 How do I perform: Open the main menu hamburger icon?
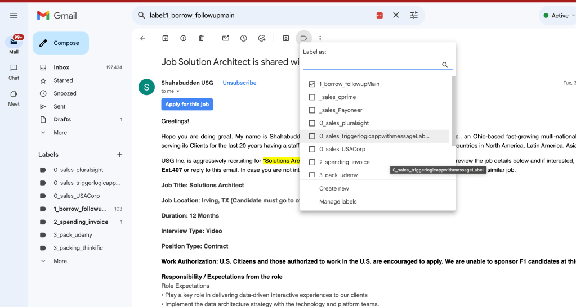14,15
